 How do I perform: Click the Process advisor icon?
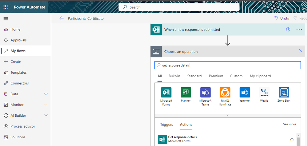coord(6,126)
